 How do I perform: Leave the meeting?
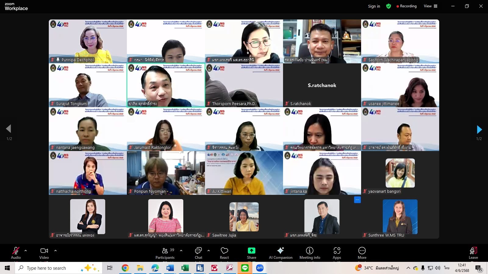click(473, 253)
